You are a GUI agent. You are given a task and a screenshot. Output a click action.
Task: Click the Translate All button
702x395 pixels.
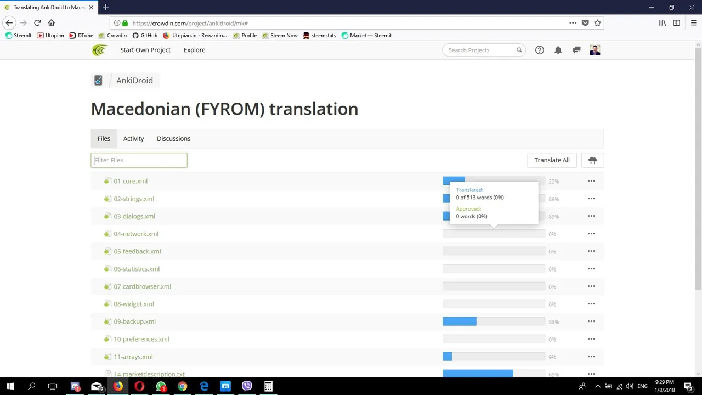pyautogui.click(x=552, y=160)
